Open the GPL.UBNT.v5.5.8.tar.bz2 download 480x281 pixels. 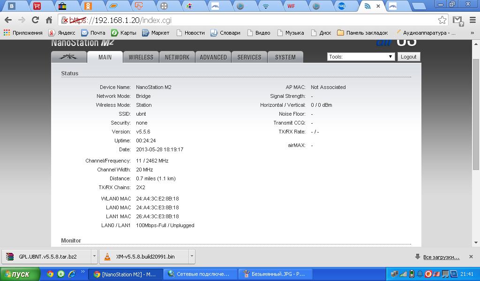click(x=46, y=257)
